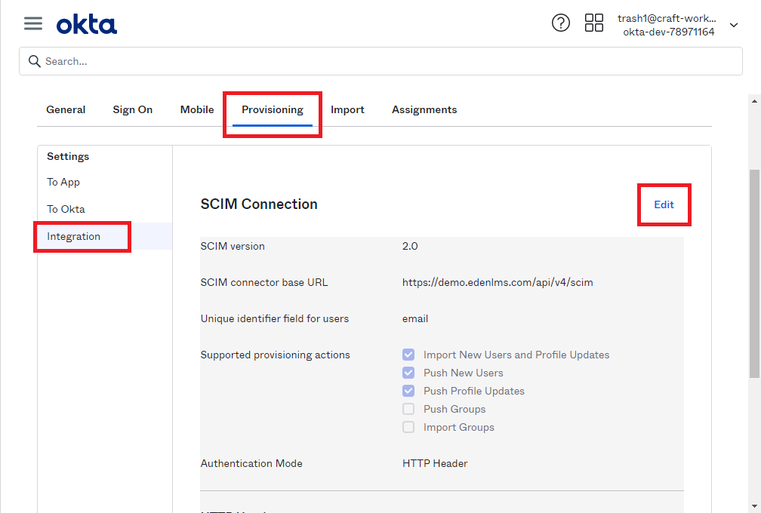Click the 'Unique identifier field for users' label
Image resolution: width=761 pixels, height=513 pixels.
coord(275,318)
